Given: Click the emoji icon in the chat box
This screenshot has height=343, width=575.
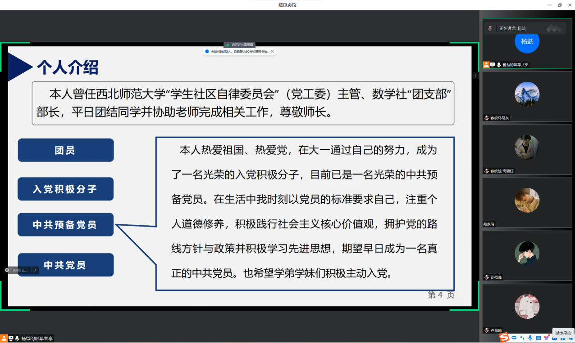Looking at the screenshot, I should (x=7, y=270).
